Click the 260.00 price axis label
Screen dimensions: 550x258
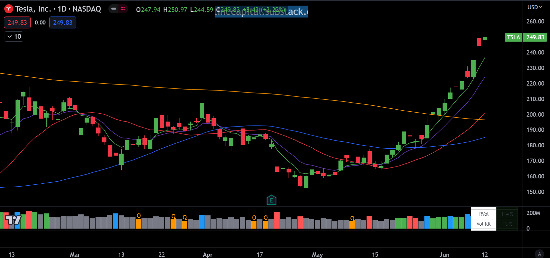pyautogui.click(x=535, y=21)
